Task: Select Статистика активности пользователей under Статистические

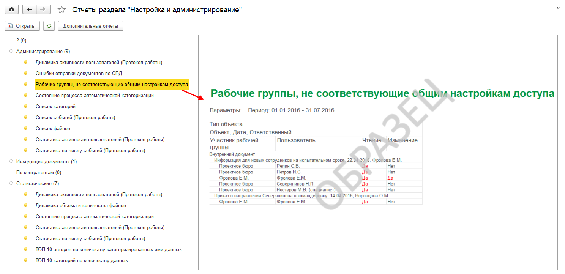Action: (x=100, y=227)
